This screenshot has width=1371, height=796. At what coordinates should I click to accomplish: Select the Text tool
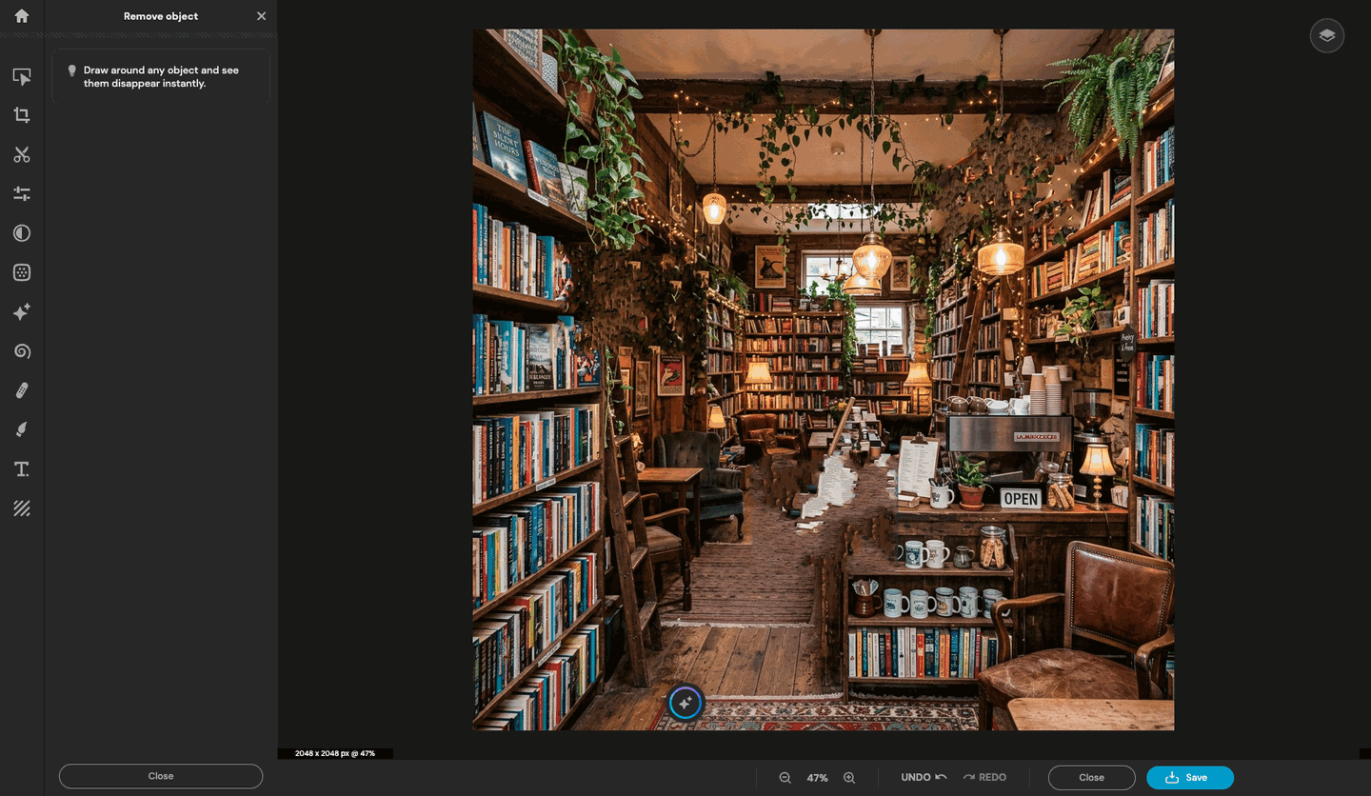coord(22,469)
